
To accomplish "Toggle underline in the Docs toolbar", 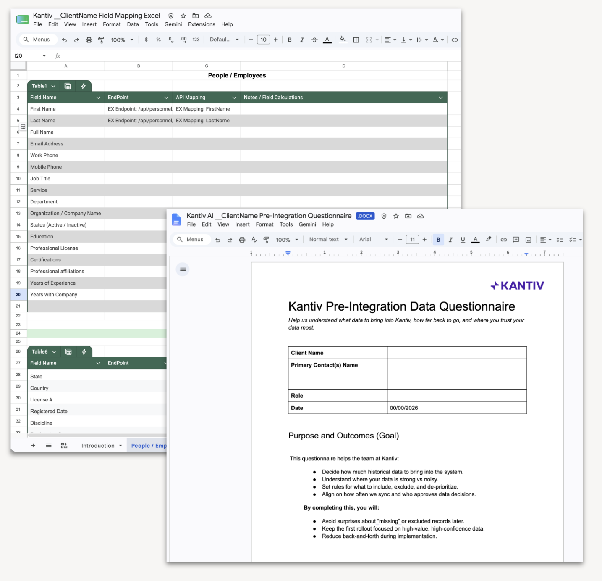I will coord(463,240).
